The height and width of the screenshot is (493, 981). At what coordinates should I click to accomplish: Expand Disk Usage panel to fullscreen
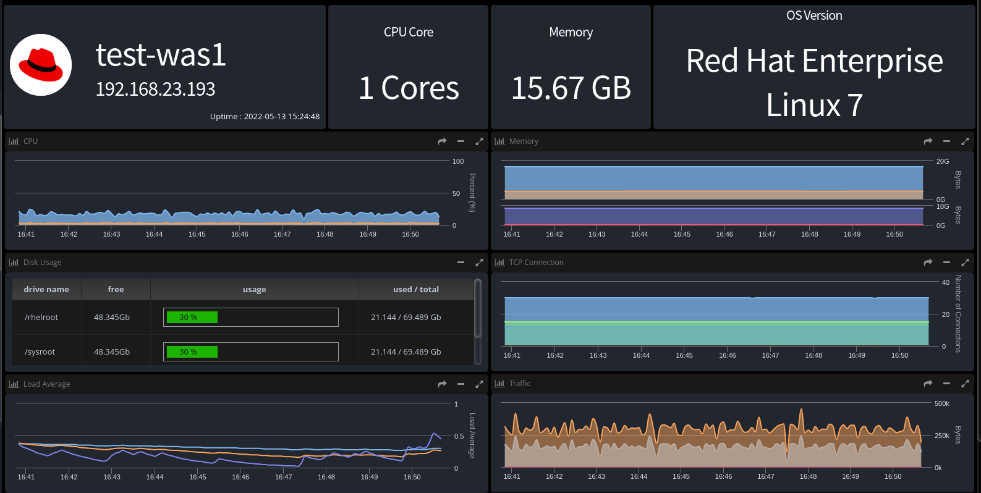click(479, 263)
